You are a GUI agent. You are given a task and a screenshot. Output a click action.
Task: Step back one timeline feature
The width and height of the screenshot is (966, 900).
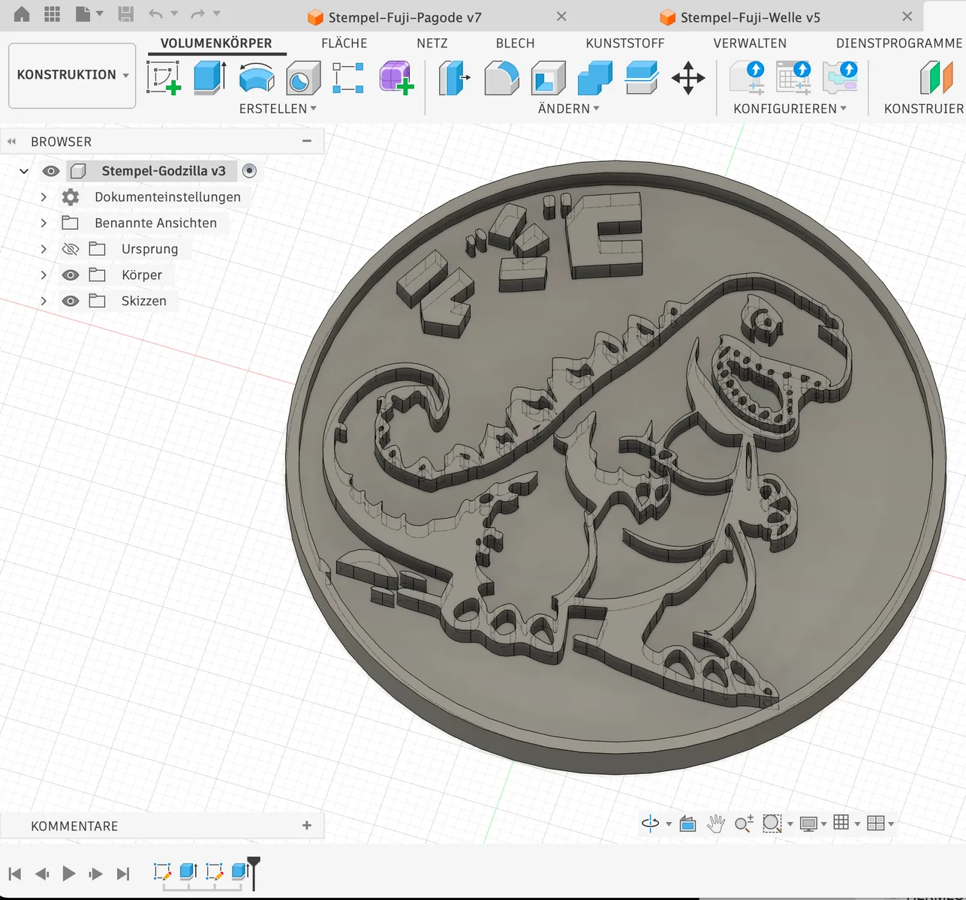coord(42,874)
